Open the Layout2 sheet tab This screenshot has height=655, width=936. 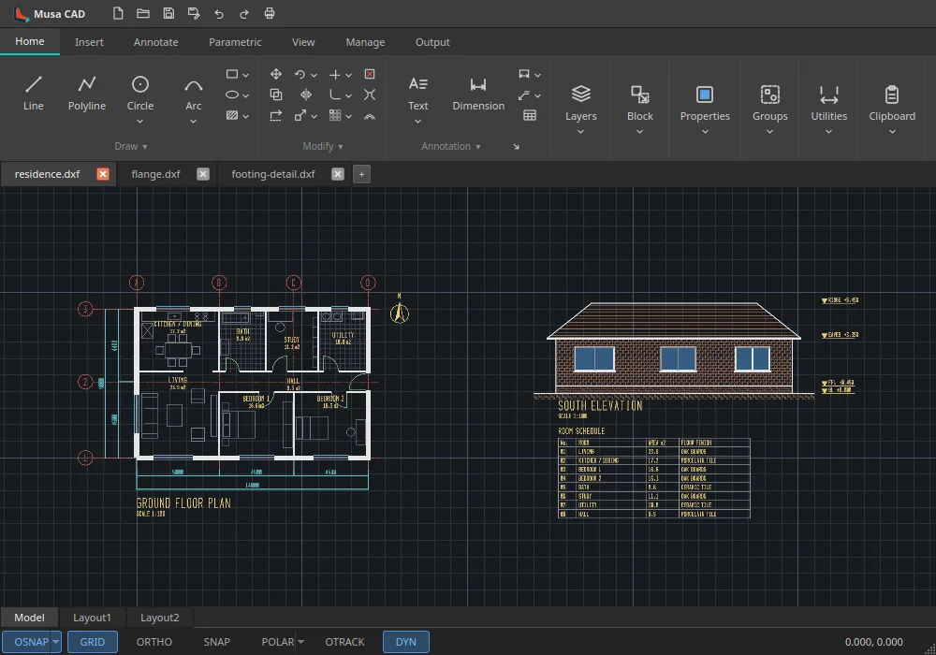click(159, 618)
